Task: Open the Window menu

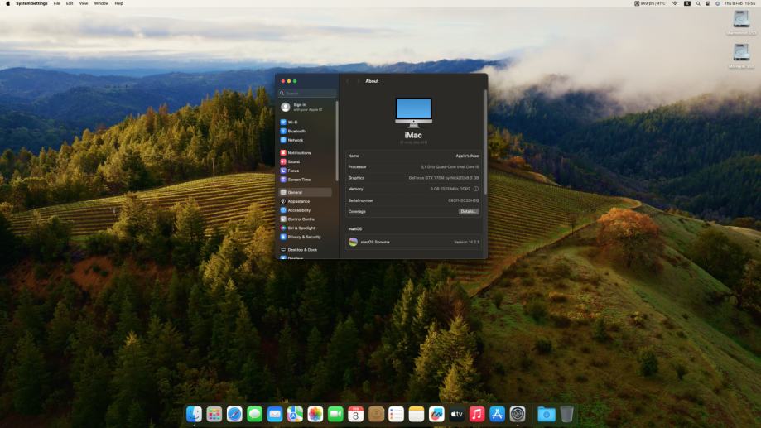Action: [101, 3]
